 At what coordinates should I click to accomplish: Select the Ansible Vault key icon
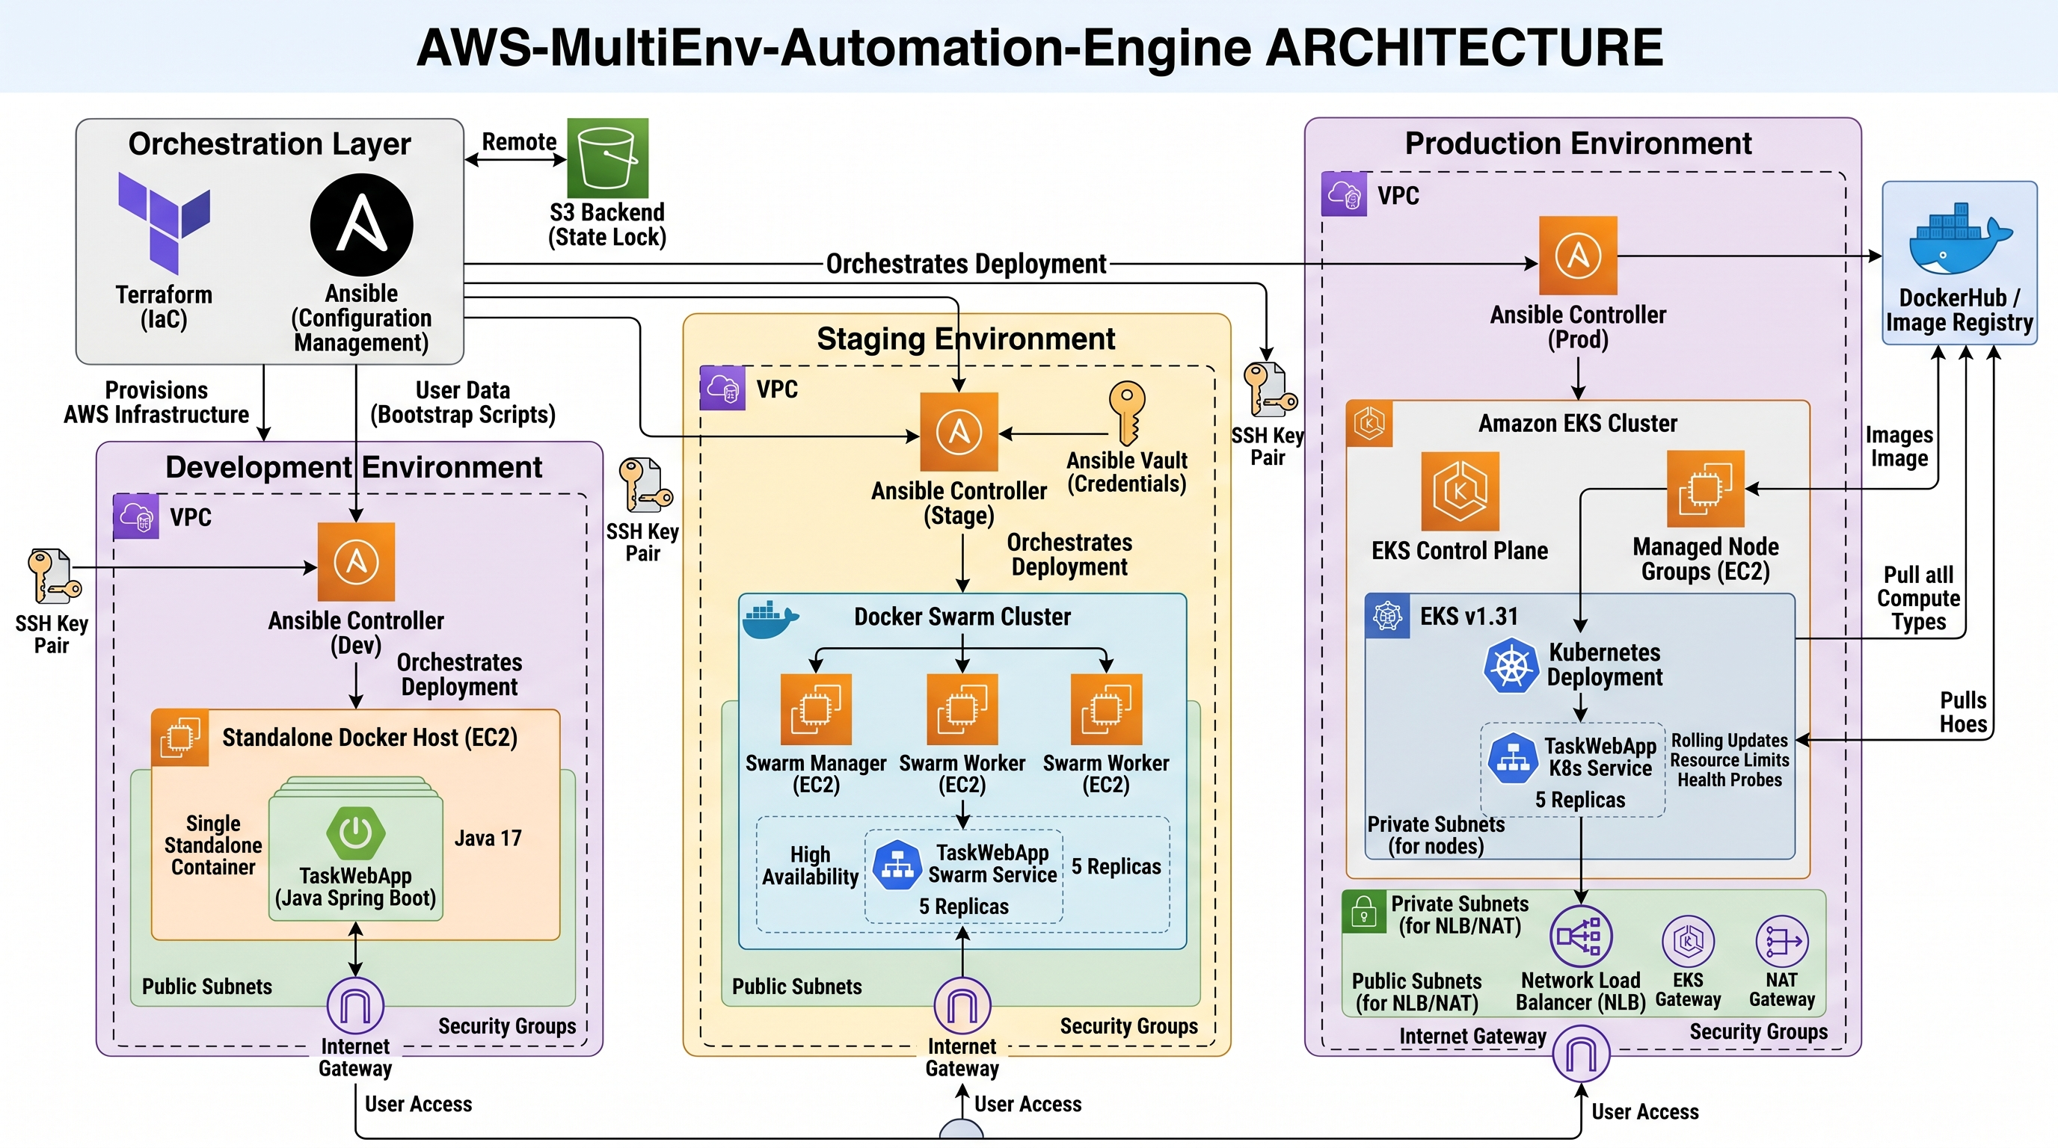[1127, 413]
